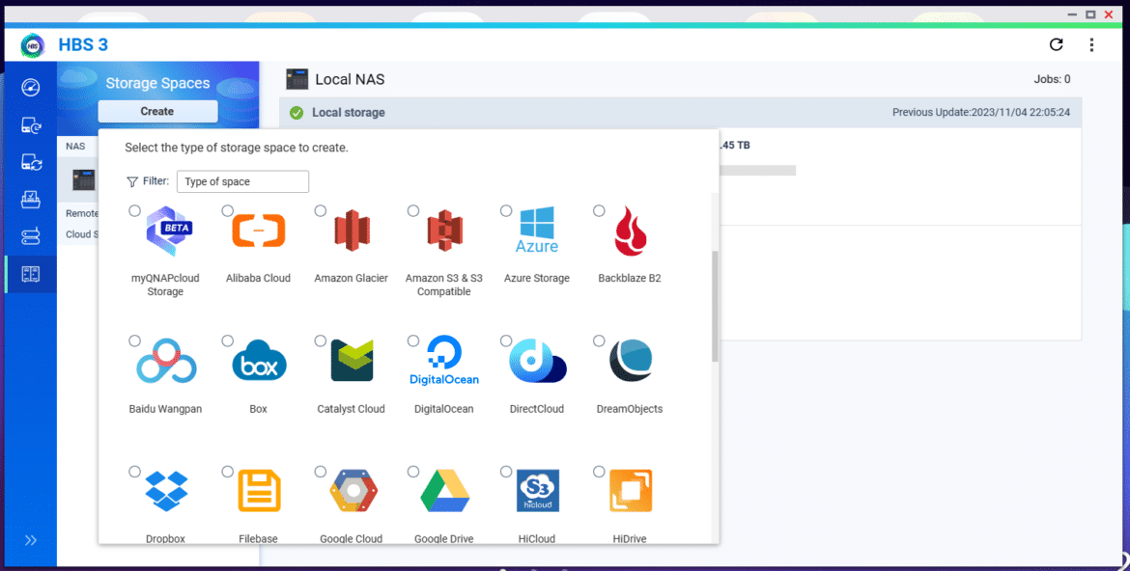Screen dimensions: 1130x571
Task: Click the "Baidu Wangpan" label
Action: pos(165,409)
